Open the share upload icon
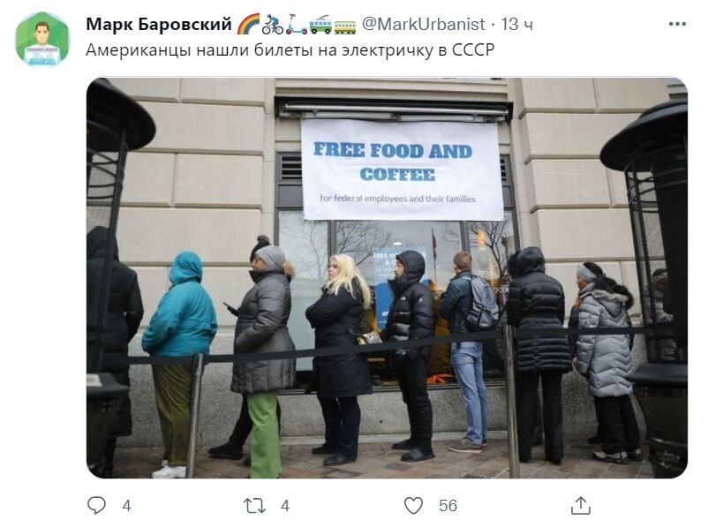Viewport: 708px width, 528px height. (x=581, y=505)
